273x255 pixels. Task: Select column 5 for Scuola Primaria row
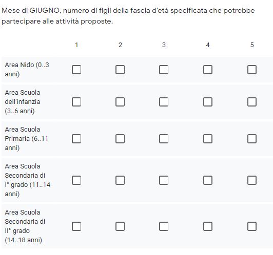click(x=252, y=139)
